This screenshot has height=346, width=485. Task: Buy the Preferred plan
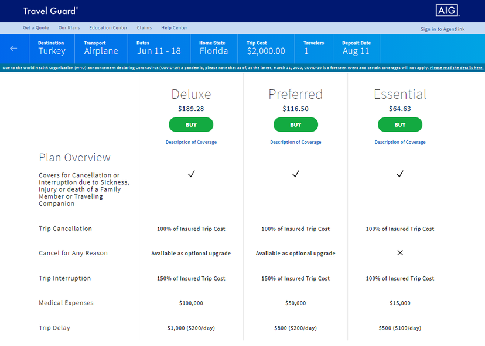pyautogui.click(x=296, y=124)
